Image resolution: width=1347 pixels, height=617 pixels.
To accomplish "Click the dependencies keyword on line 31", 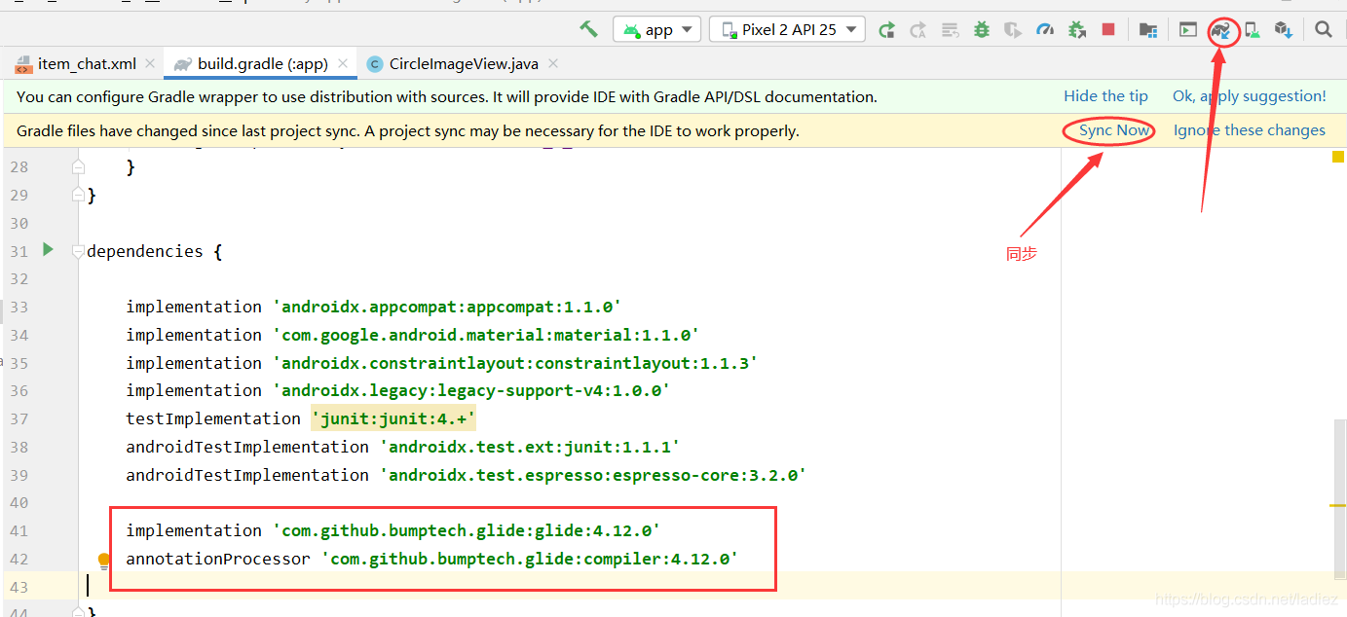I will click(x=145, y=251).
